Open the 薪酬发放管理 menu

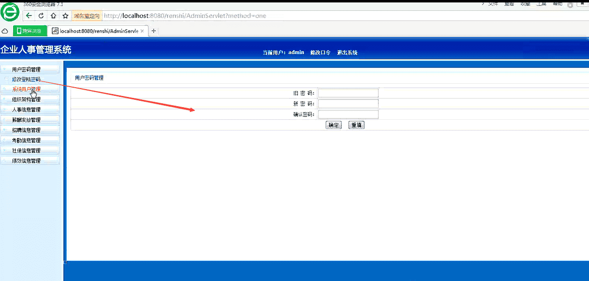point(30,120)
